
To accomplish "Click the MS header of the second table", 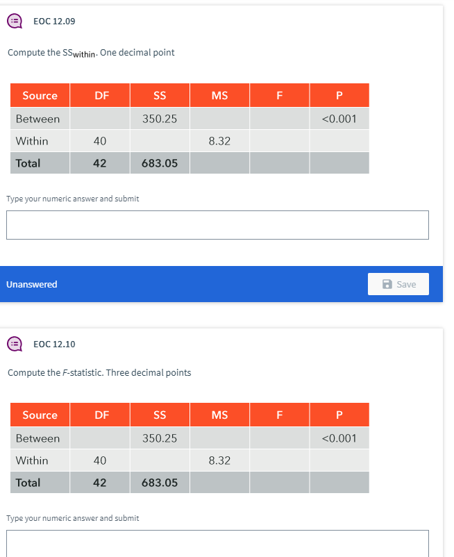I will click(x=219, y=415).
